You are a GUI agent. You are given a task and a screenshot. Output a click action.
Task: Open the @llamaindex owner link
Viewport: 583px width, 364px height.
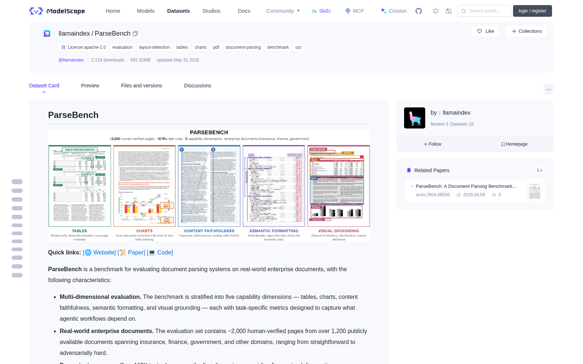tap(71, 60)
